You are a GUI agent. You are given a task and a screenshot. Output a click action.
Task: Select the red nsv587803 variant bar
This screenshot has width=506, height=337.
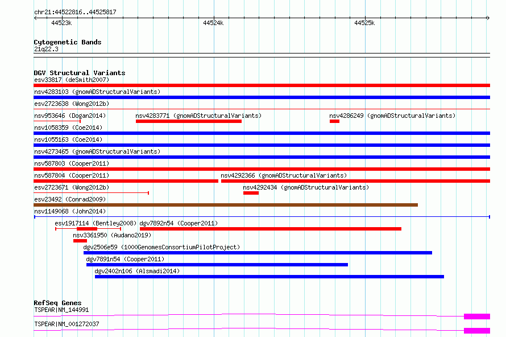click(x=262, y=169)
